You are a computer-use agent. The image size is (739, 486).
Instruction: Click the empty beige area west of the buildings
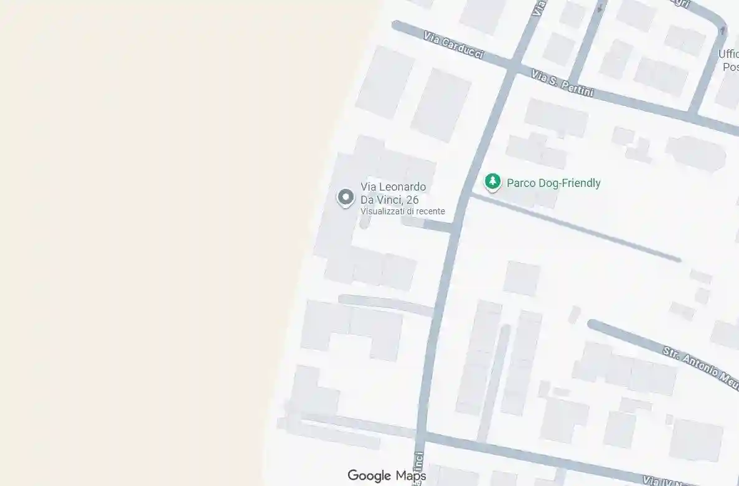pos(141,236)
